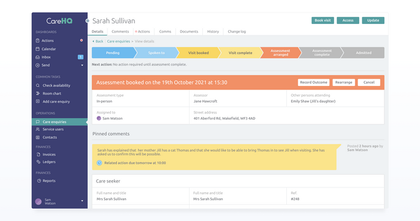Select the Spoken to pipeline stage

click(157, 53)
